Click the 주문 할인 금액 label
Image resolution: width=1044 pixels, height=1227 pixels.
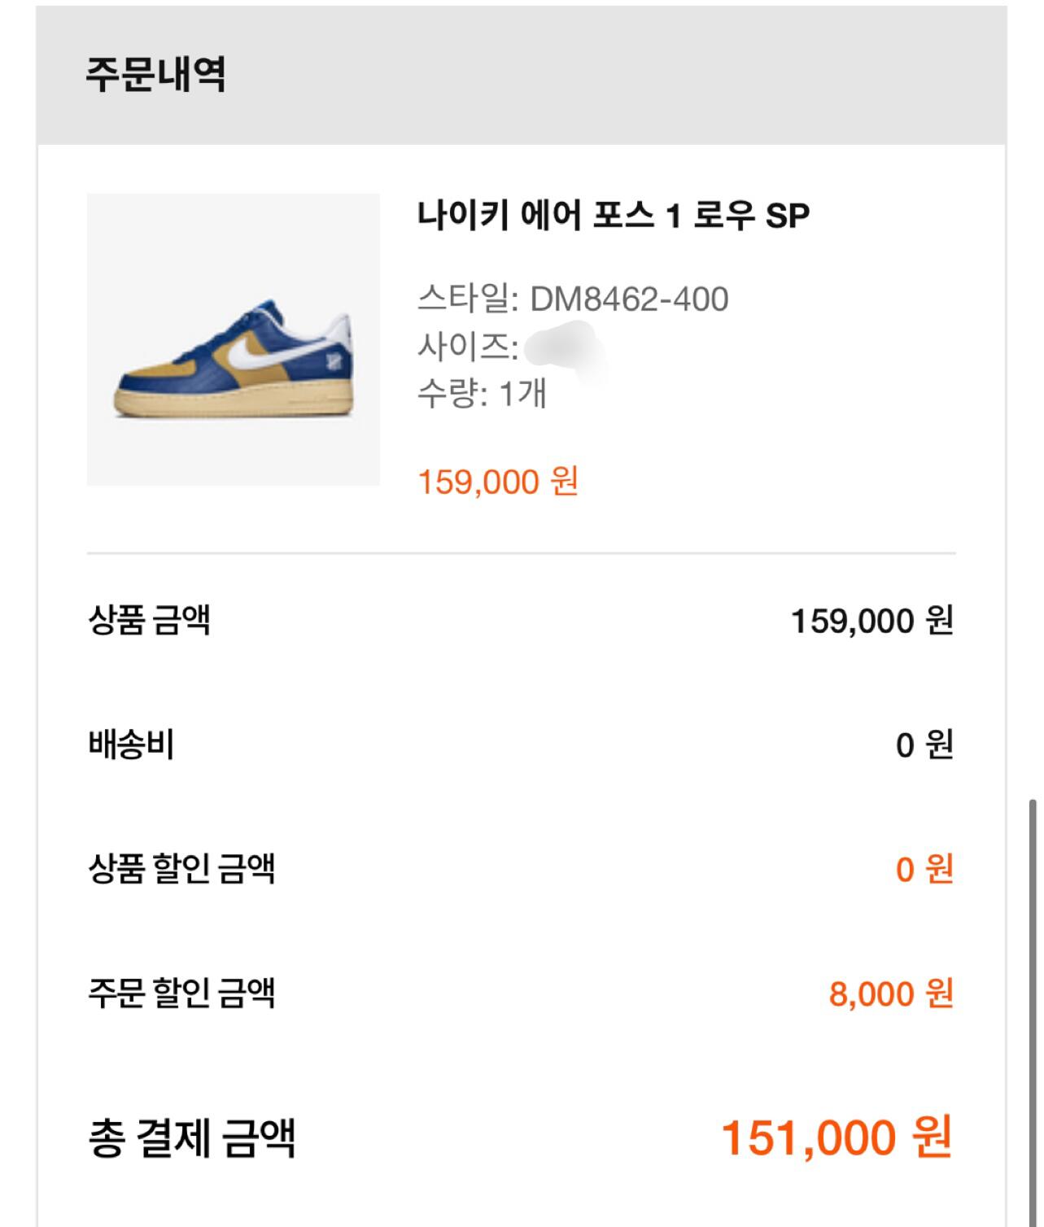(x=181, y=993)
